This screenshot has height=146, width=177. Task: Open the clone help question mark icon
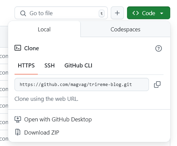point(159,49)
